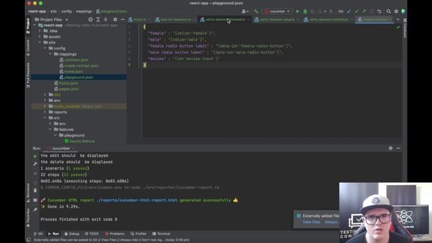
Task: Open the Terminal tool window tab
Action: pyautogui.click(x=161, y=234)
